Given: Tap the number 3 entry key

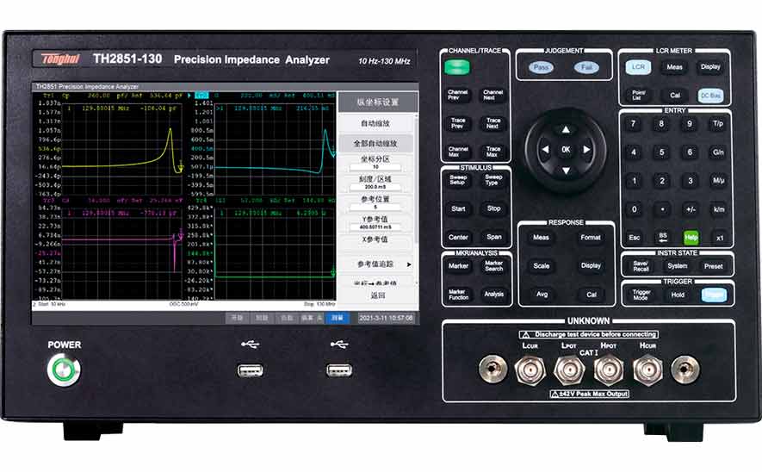Looking at the screenshot, I should (691, 181).
